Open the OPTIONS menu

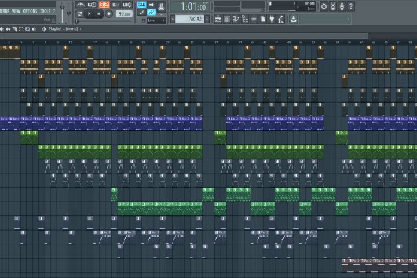pyautogui.click(x=30, y=11)
